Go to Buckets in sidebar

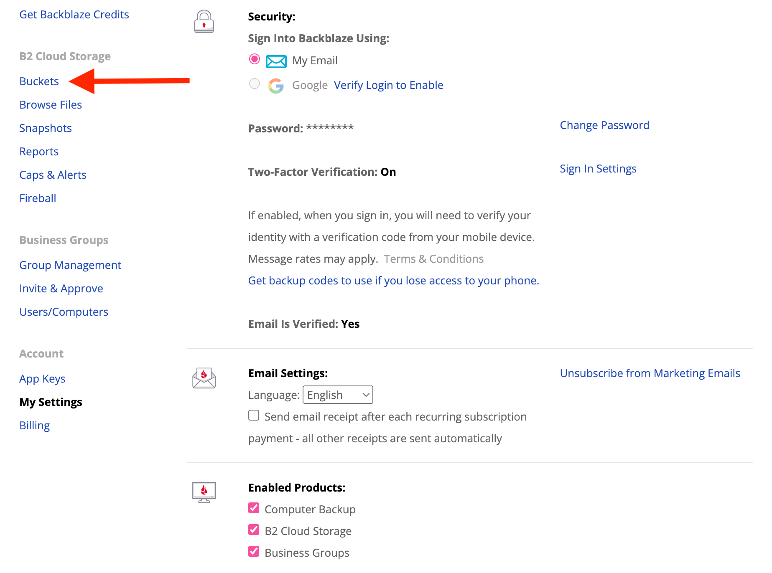(39, 81)
